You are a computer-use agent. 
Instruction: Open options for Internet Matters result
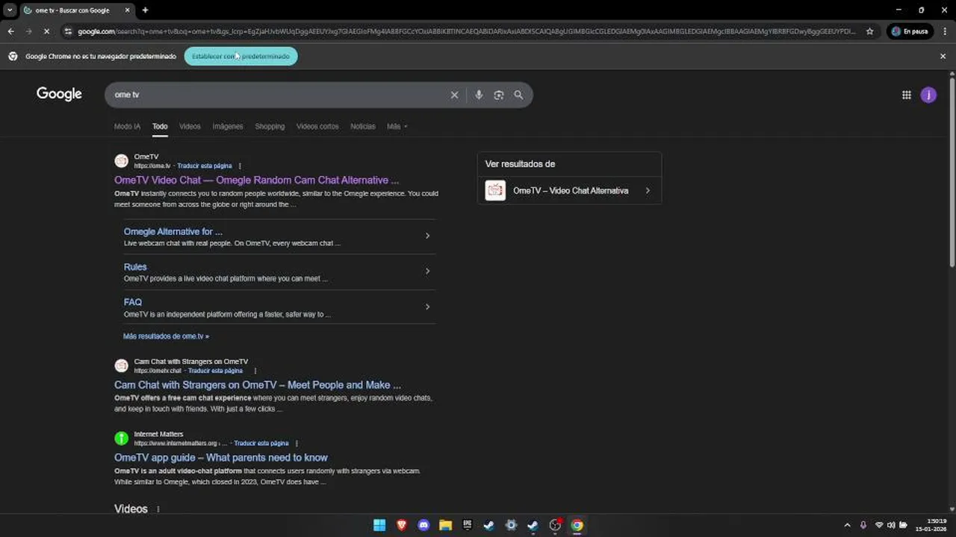[x=297, y=443]
